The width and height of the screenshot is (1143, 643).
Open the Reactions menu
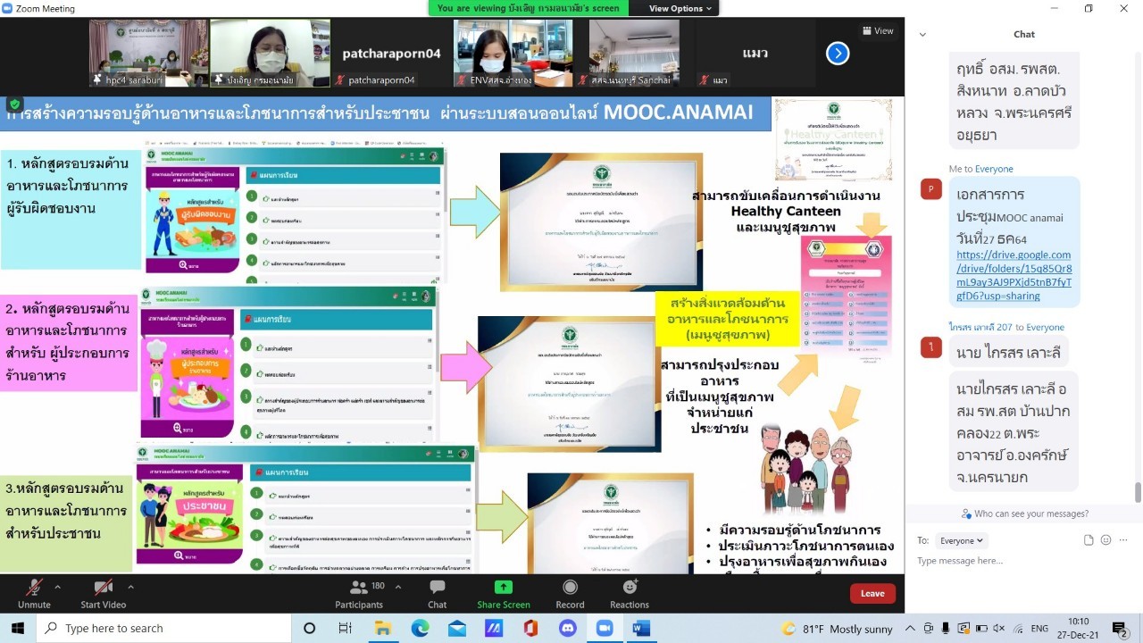(630, 594)
